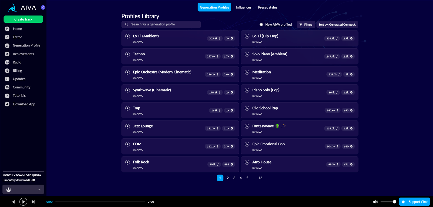Image resolution: width=433 pixels, height=207 pixels.
Task: Focus the generation profile search field
Action: (x=161, y=24)
